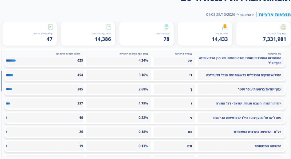Viewport: 291px width, 159px height.
Task: Click the vote bar in the 625 row
Action: [x=11, y=60]
